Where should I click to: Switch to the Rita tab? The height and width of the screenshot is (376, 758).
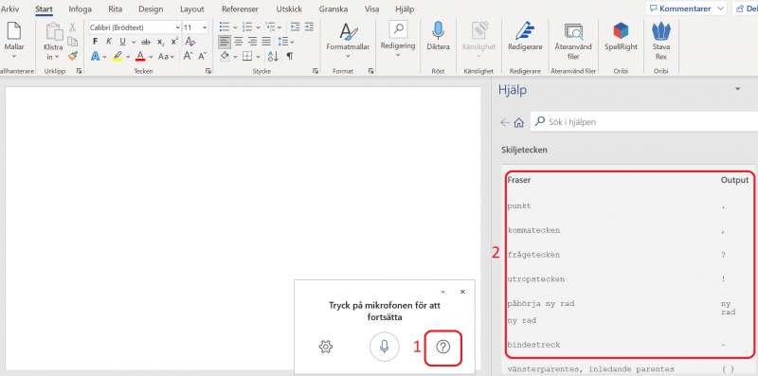point(115,9)
